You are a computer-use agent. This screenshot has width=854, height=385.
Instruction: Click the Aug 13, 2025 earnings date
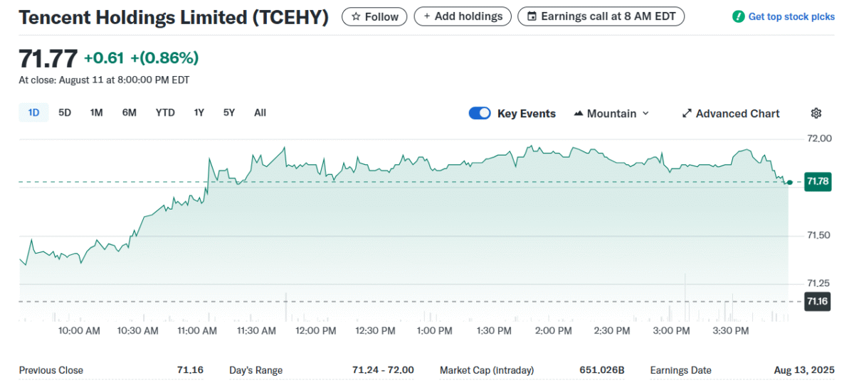(804, 370)
